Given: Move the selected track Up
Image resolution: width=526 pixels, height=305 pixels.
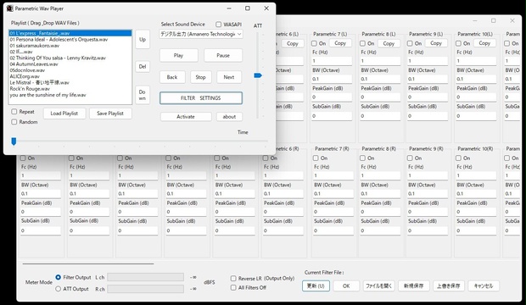Looking at the screenshot, I should (x=143, y=40).
